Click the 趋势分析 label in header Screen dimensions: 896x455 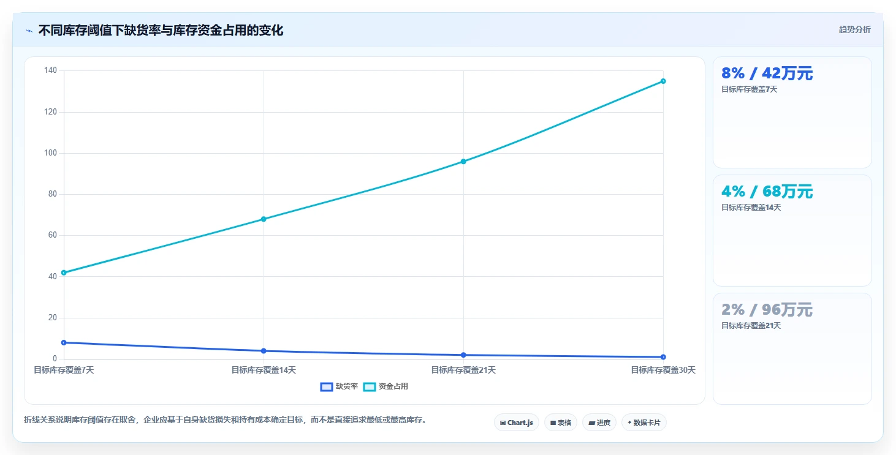(x=854, y=29)
